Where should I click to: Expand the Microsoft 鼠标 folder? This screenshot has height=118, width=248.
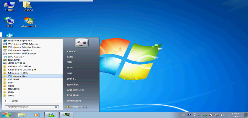coord(32,73)
